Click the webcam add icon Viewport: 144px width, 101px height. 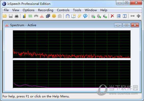pyautogui.click(x=93, y=16)
